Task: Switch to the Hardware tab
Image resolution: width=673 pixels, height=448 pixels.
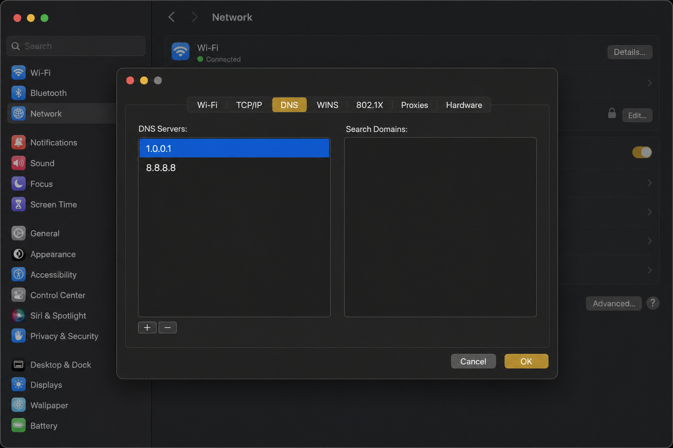Action: tap(464, 105)
